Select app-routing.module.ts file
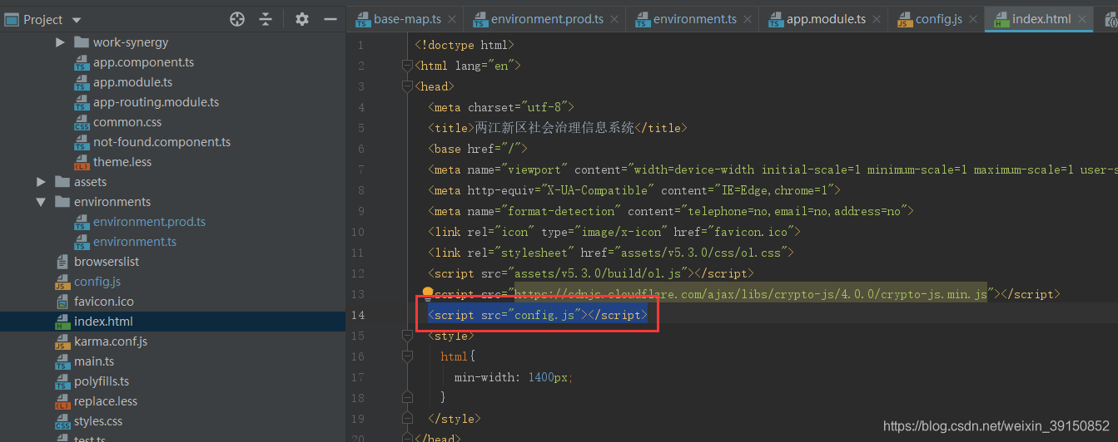 click(x=157, y=102)
